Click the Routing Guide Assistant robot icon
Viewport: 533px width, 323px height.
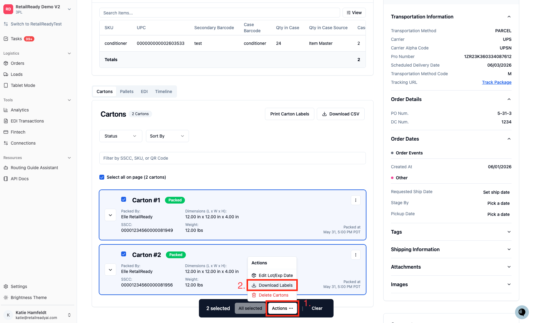(x=6, y=168)
